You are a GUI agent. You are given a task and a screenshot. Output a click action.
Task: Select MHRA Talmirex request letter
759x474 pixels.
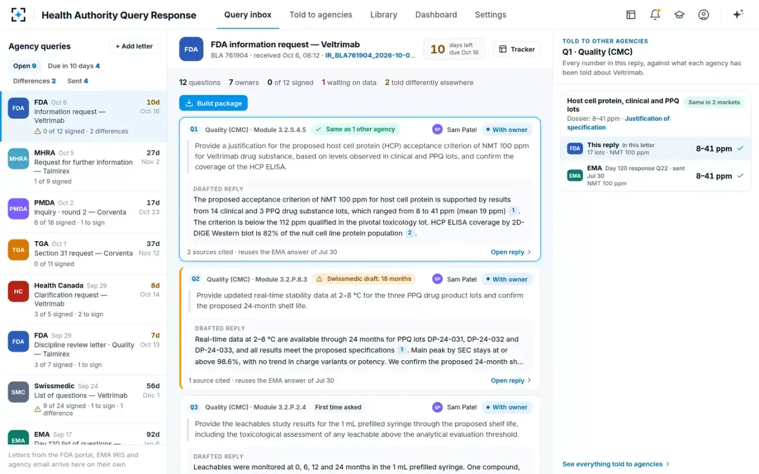tap(84, 167)
